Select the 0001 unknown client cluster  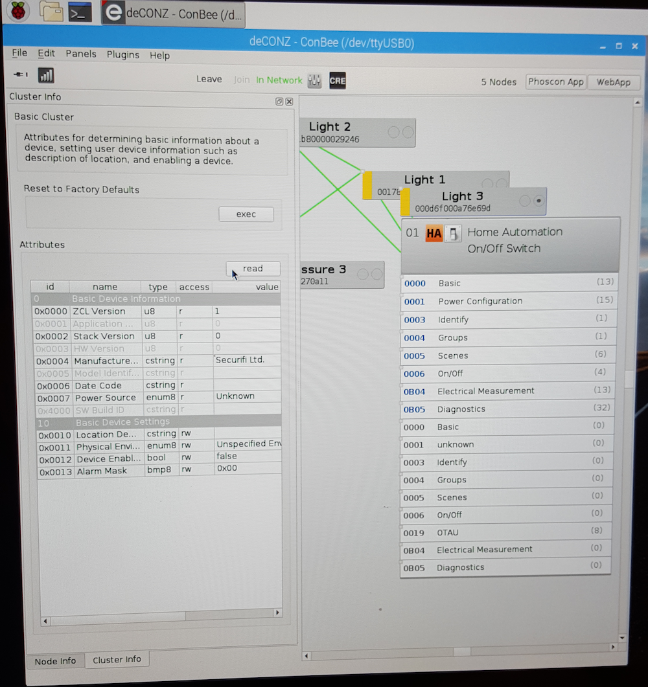coord(506,444)
